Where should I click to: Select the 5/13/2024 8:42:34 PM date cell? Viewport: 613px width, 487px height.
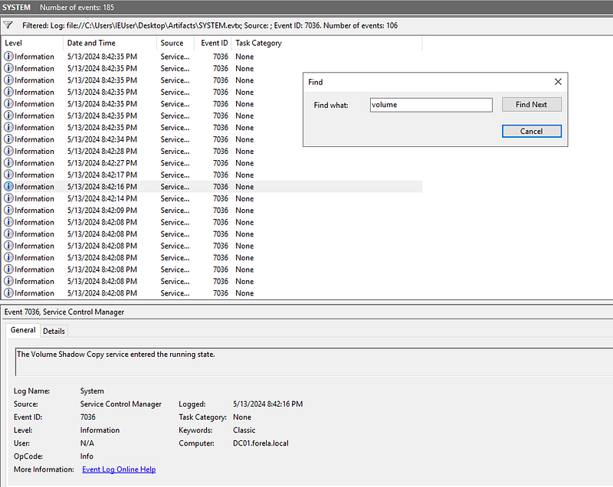click(102, 139)
